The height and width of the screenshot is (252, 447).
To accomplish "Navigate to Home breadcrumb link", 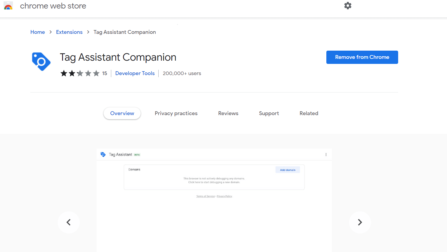I will pos(38,32).
